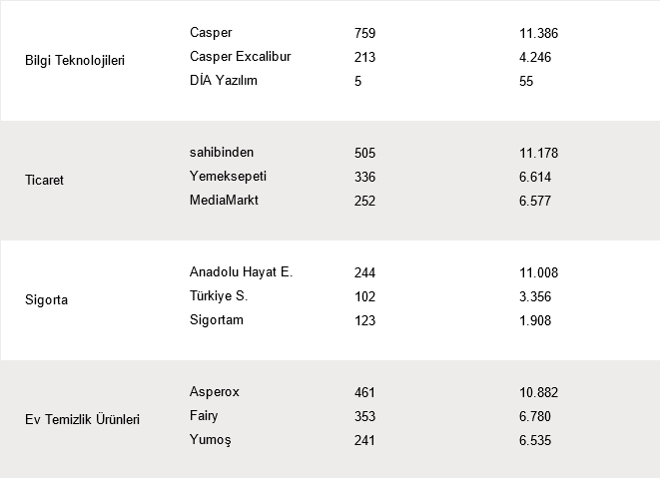This screenshot has height=478, width=660.
Task: Select the count 759 beside Casper
Action: pyautogui.click(x=364, y=33)
